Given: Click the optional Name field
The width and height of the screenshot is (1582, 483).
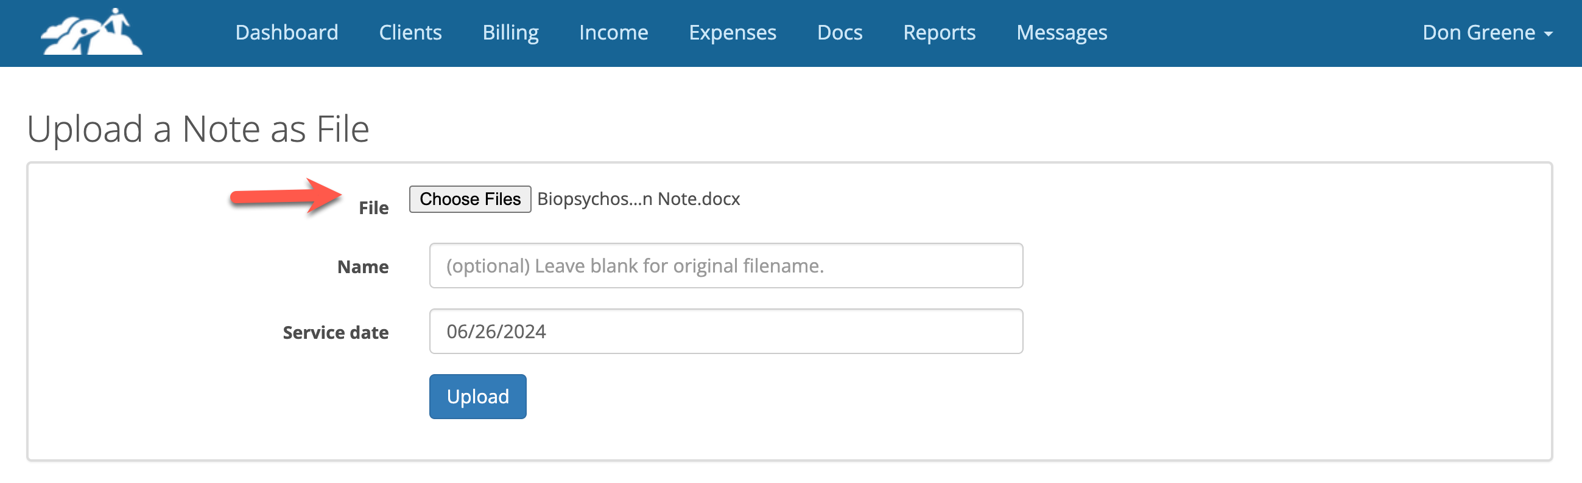Looking at the screenshot, I should 725,265.
